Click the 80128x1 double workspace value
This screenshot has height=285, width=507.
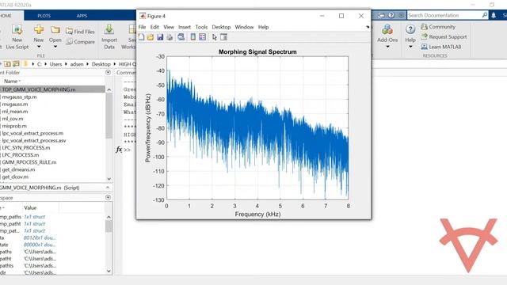[x=40, y=237]
